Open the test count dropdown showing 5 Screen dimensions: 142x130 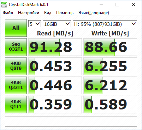click(35, 24)
